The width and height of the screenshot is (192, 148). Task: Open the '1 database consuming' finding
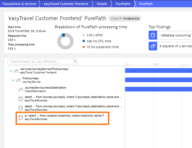click(x=174, y=35)
